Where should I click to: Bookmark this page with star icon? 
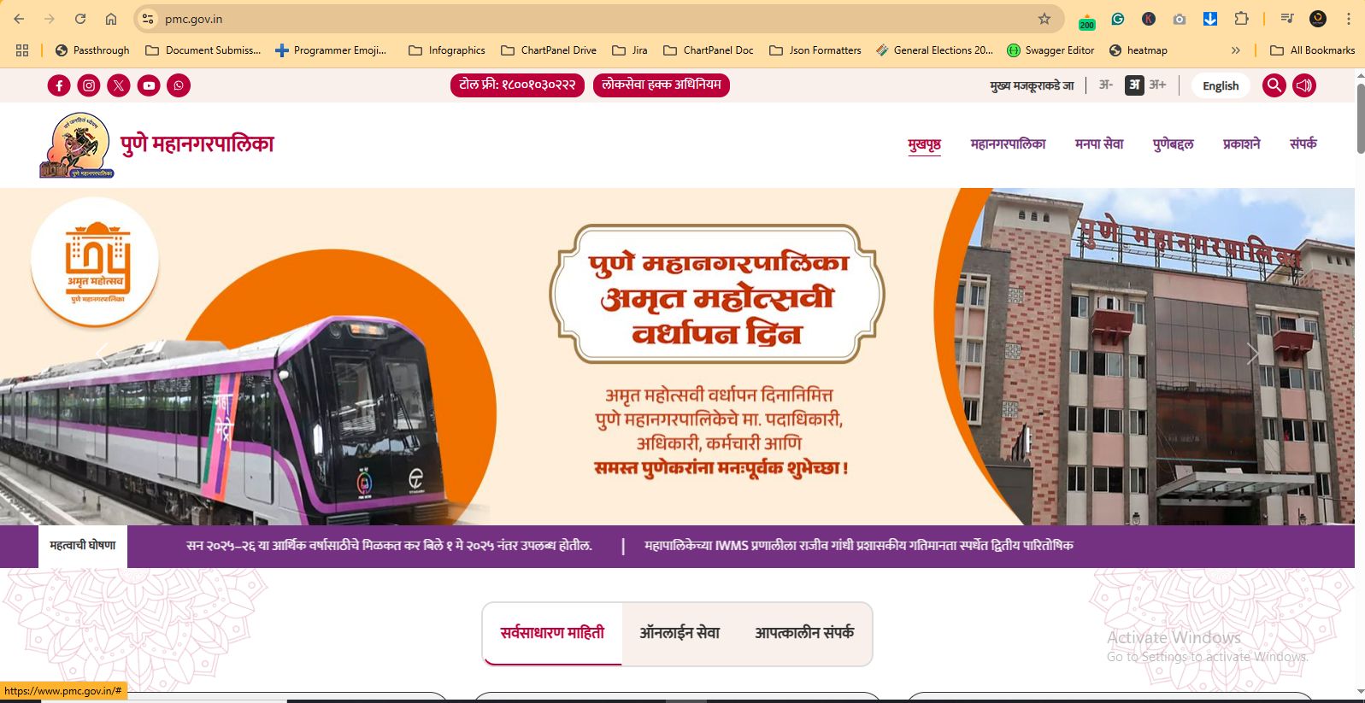(1044, 19)
